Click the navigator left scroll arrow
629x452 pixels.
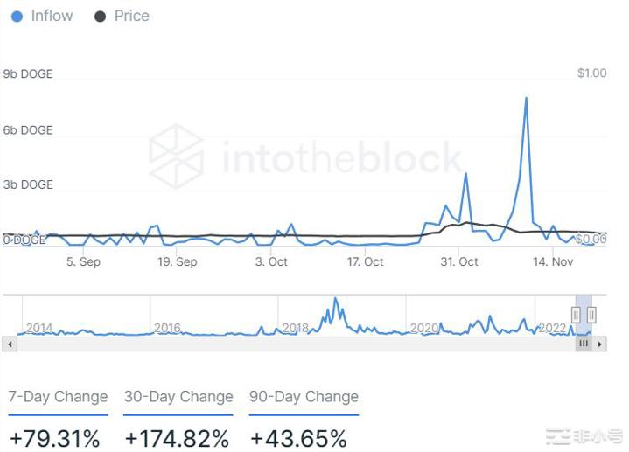(x=10, y=344)
